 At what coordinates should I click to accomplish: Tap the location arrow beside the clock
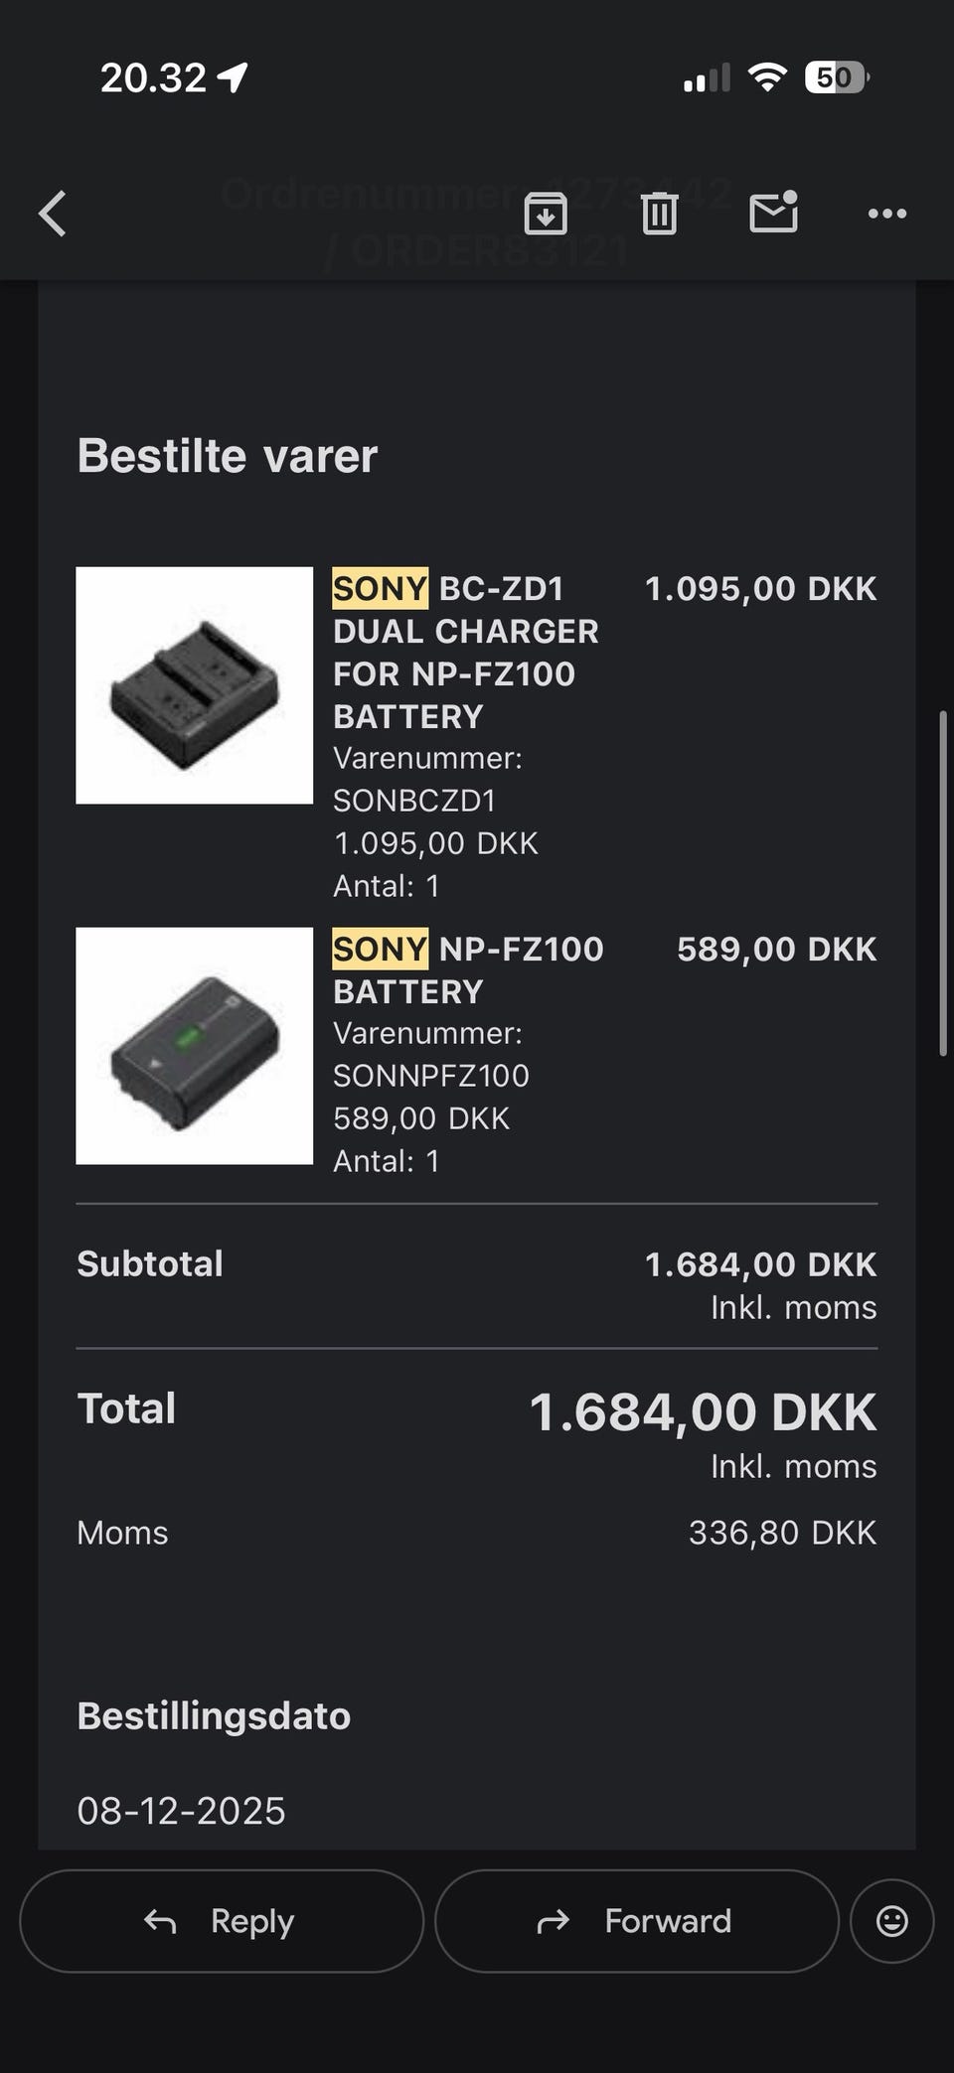click(x=234, y=77)
